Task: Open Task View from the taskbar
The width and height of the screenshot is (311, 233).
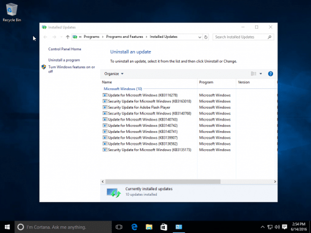Action: (119, 227)
